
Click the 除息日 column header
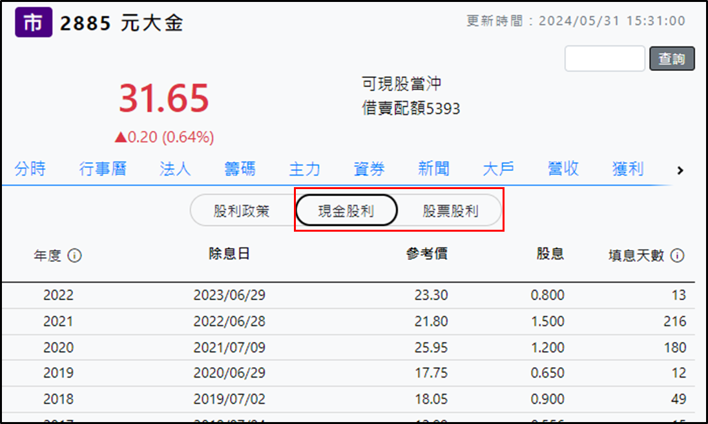point(229,254)
